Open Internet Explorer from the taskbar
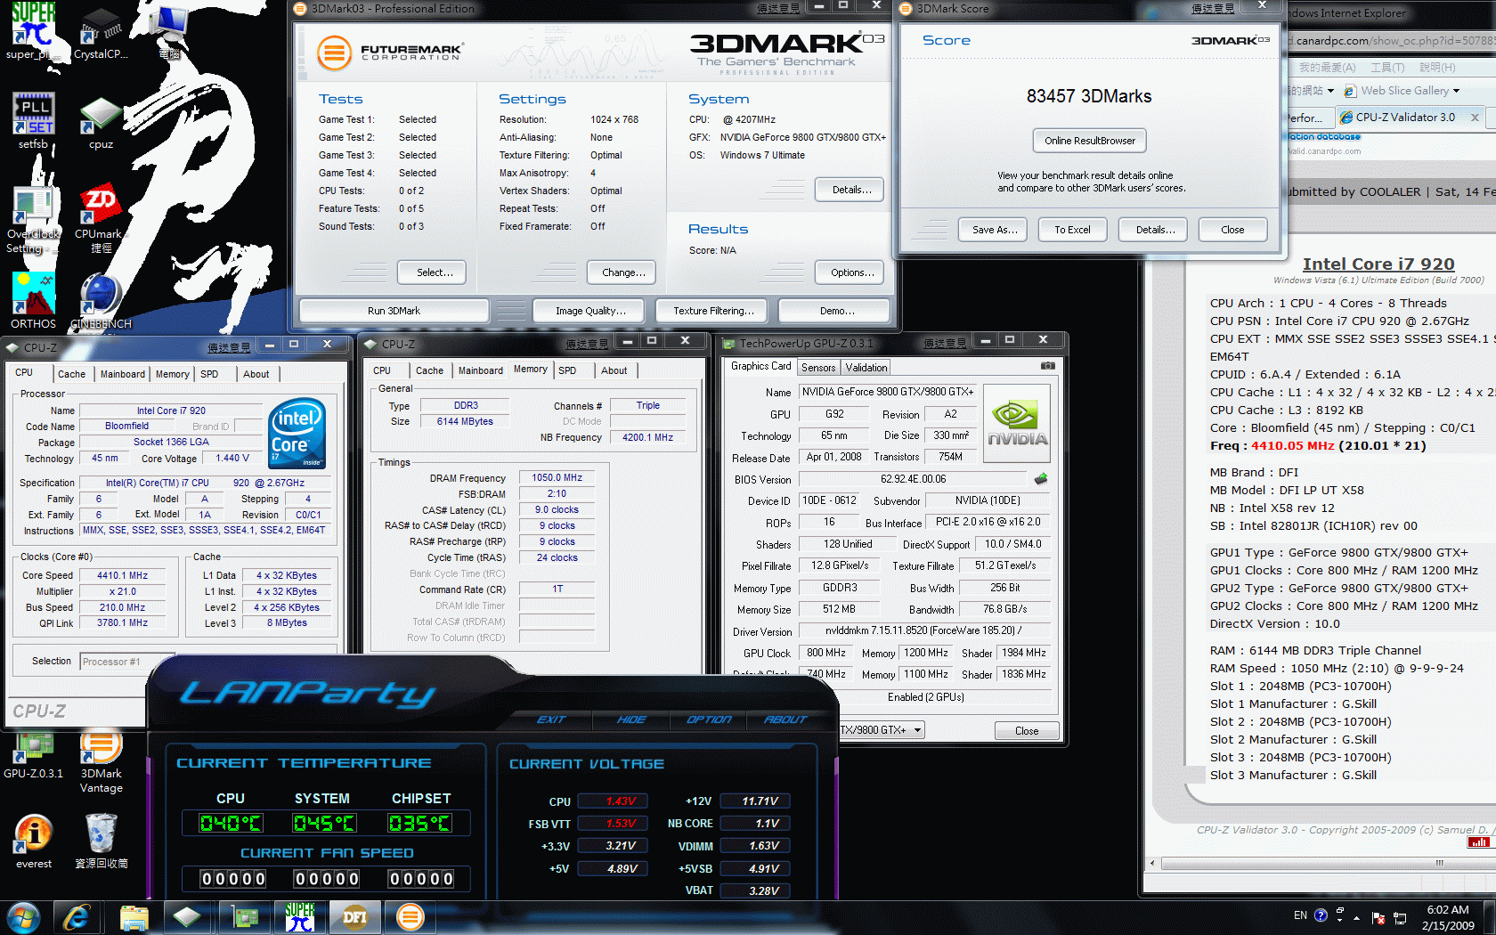The height and width of the screenshot is (935, 1496). pos(77,917)
